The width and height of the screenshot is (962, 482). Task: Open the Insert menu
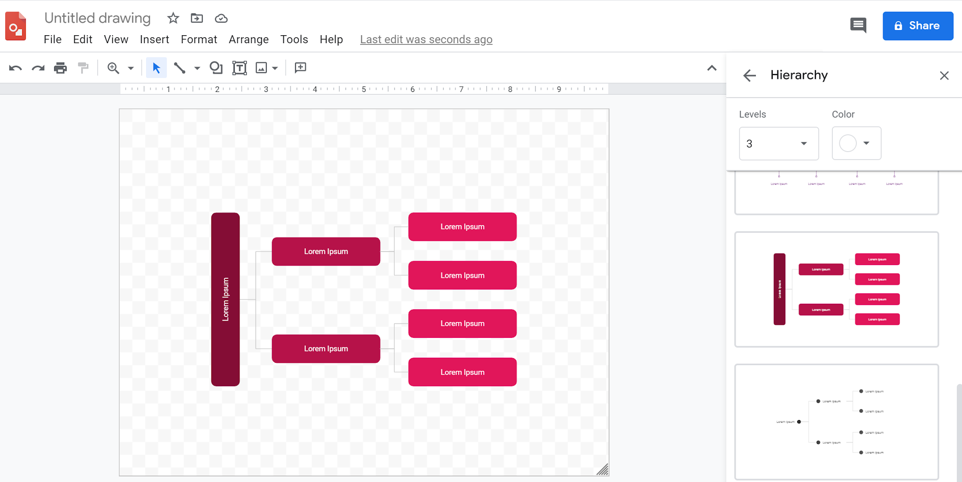tap(155, 39)
